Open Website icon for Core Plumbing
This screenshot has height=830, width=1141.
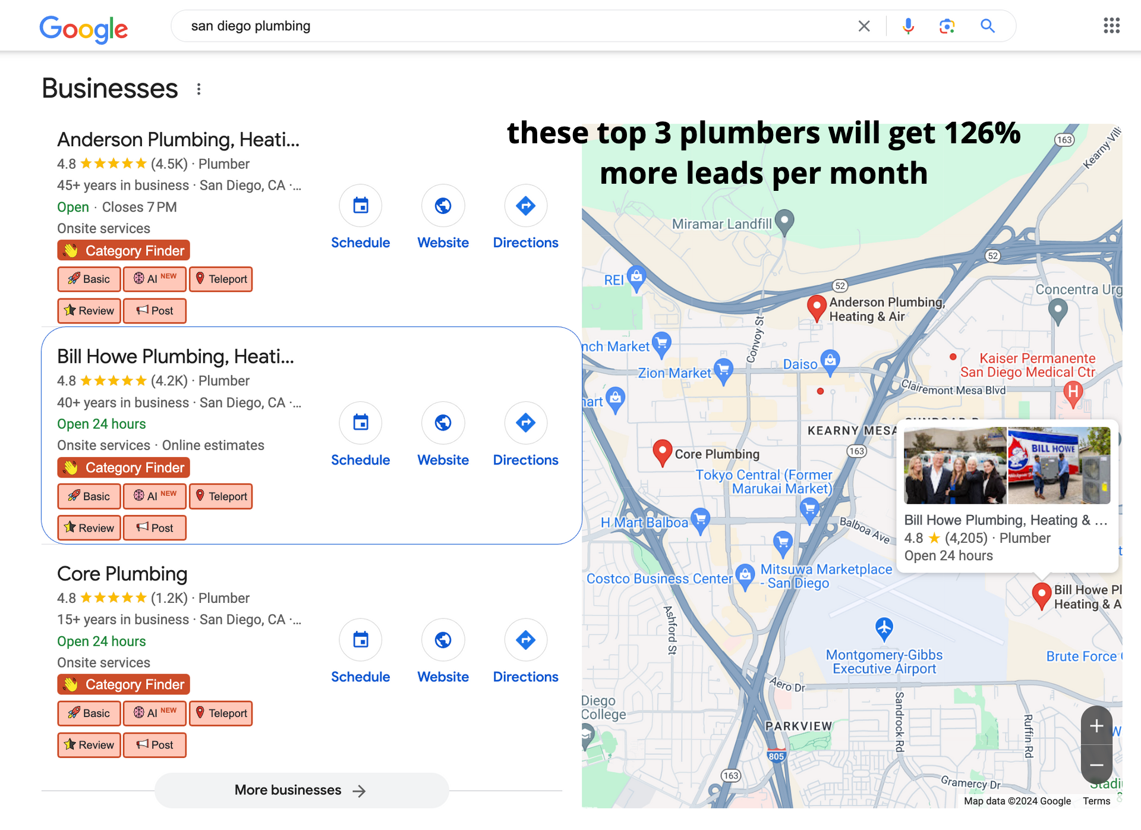pos(443,640)
